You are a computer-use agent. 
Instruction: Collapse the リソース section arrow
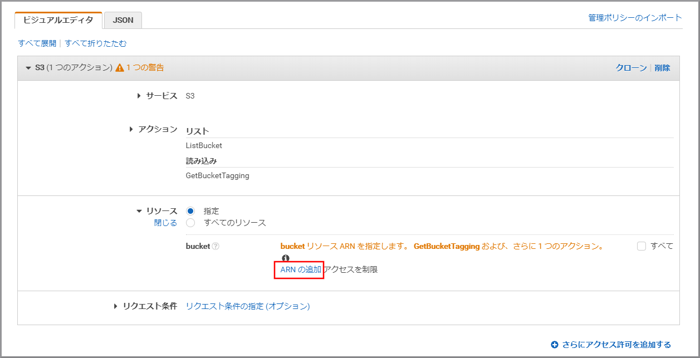(139, 211)
